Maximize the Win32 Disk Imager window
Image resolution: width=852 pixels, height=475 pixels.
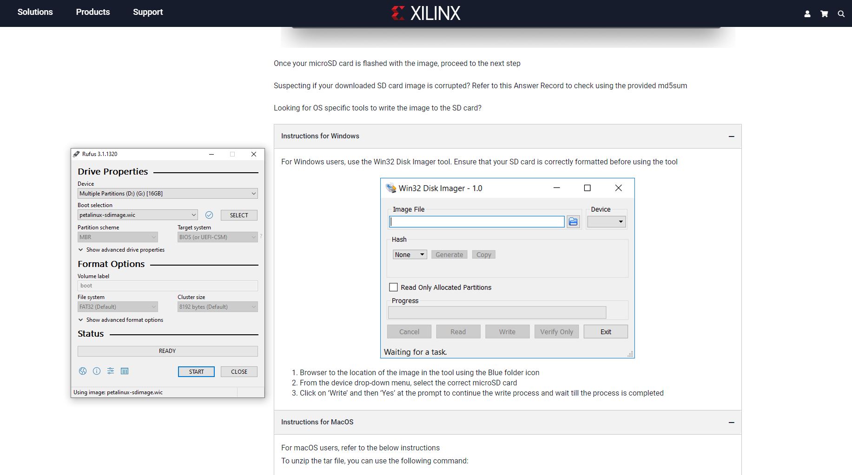pos(588,188)
